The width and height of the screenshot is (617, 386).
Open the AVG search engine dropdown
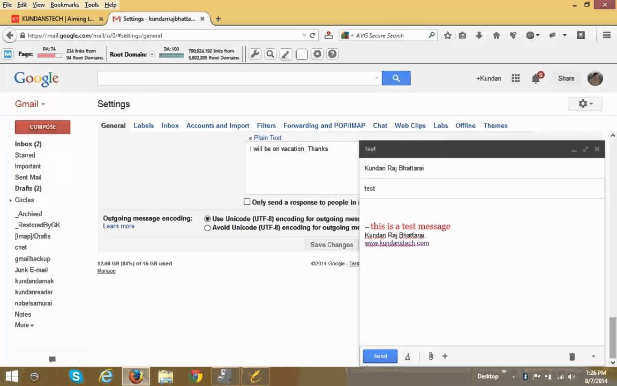click(x=347, y=35)
